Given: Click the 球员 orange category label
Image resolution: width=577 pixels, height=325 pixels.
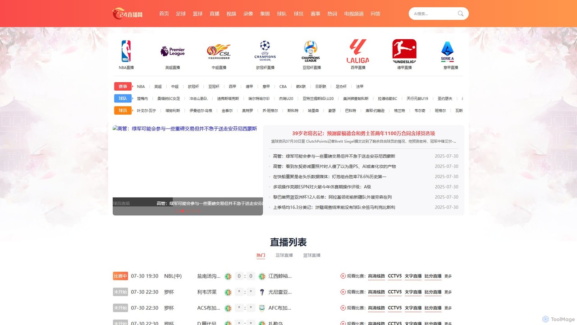Looking at the screenshot, I should pos(123,111).
